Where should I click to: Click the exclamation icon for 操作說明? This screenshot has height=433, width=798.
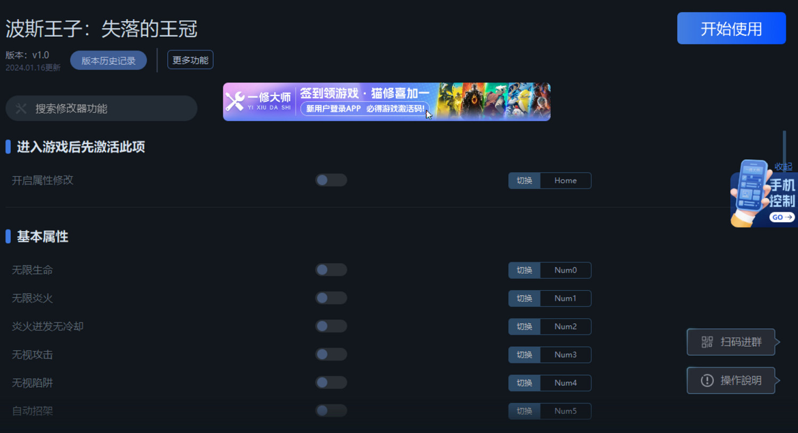(x=707, y=380)
